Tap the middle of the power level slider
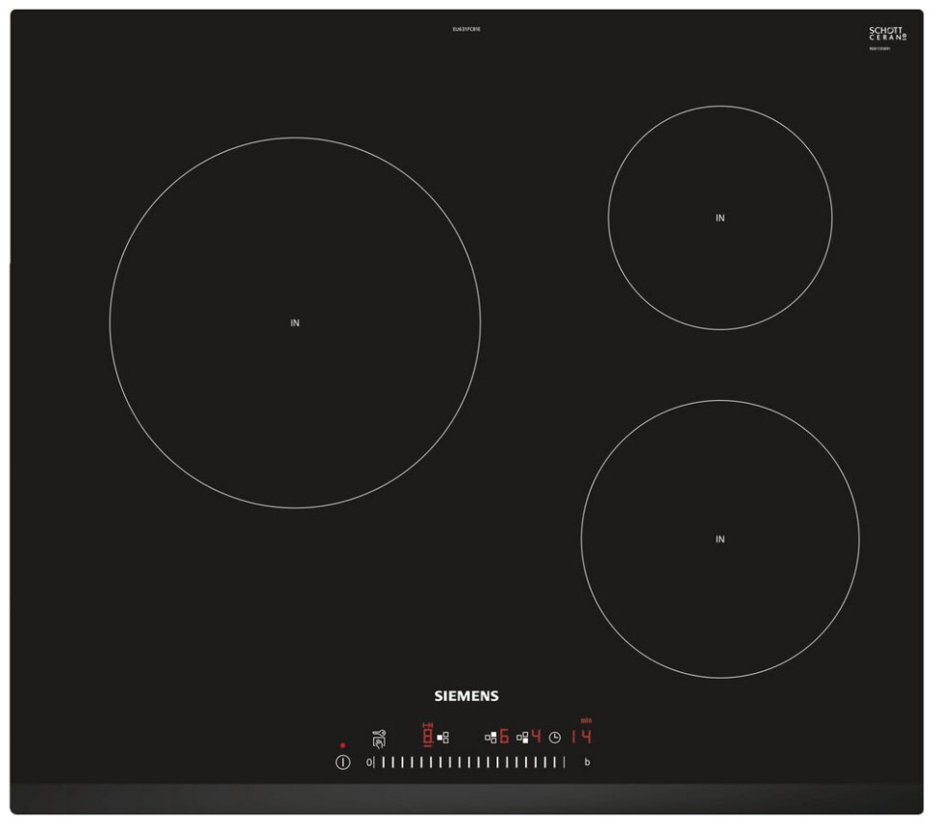The image size is (933, 824). (x=468, y=762)
